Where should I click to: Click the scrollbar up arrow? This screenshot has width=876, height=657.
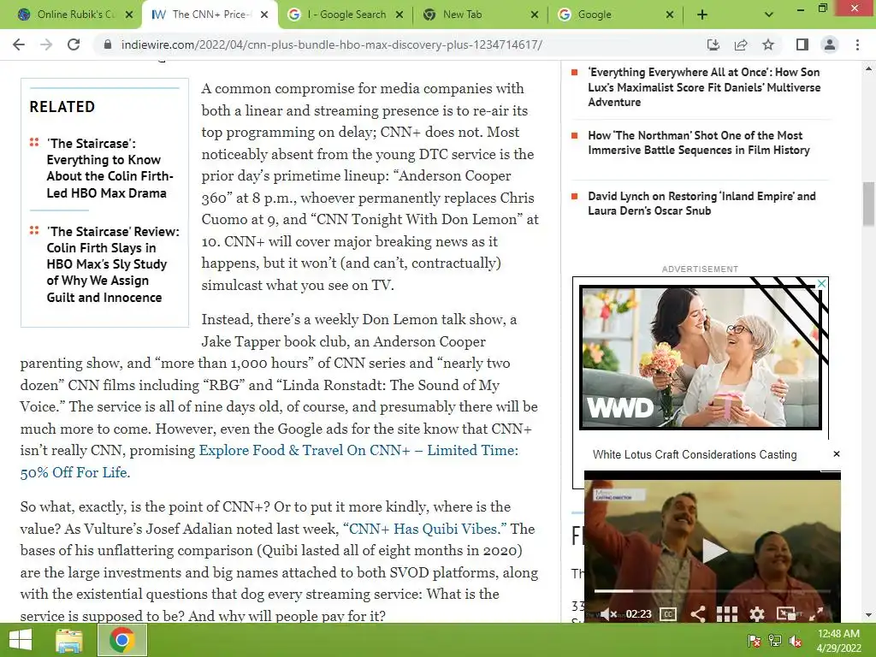pyautogui.click(x=868, y=68)
